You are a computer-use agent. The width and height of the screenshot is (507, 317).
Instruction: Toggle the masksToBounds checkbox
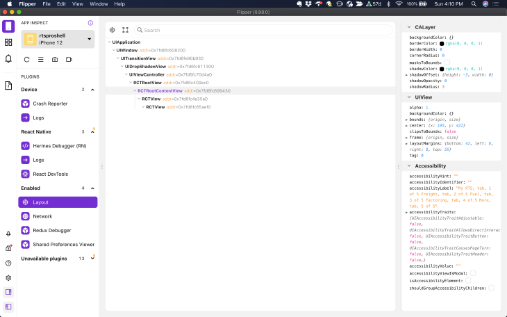pos(447,63)
